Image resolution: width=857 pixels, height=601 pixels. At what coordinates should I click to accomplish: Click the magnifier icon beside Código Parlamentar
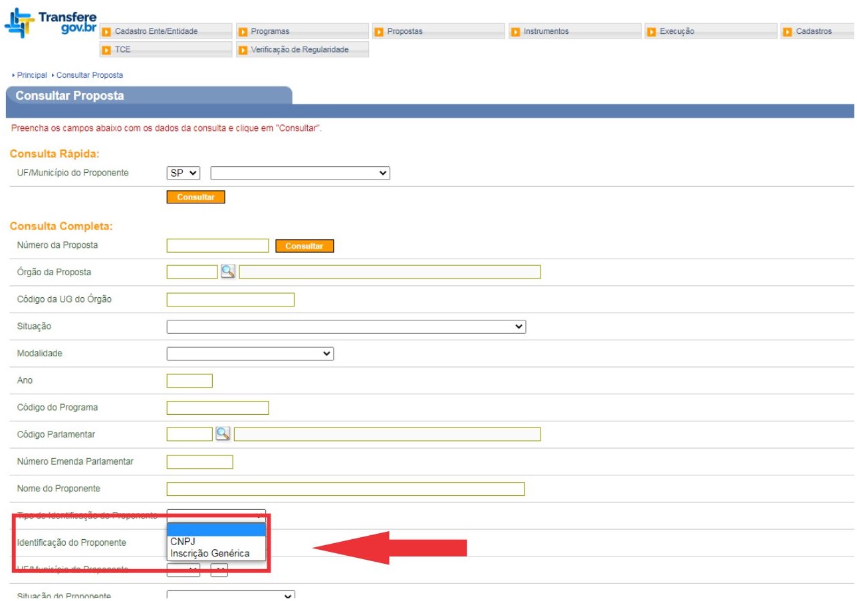pyautogui.click(x=223, y=433)
